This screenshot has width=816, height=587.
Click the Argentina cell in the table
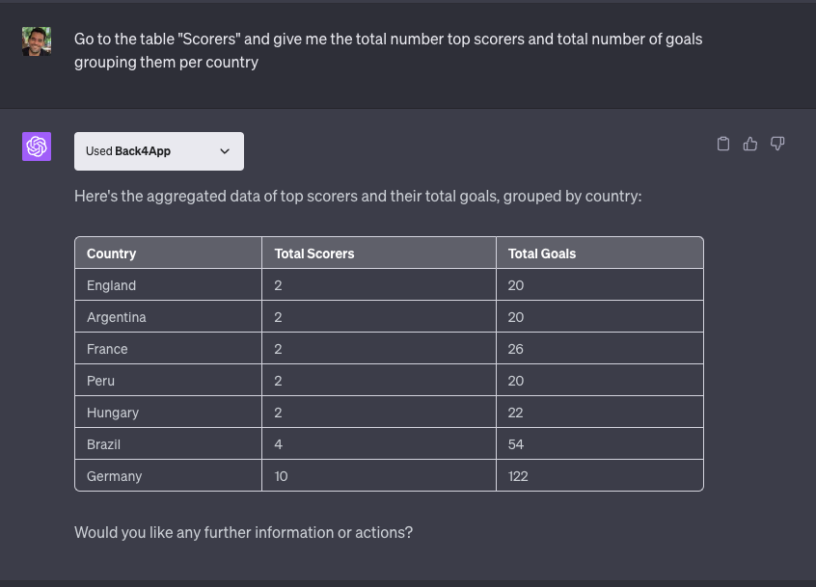click(168, 317)
